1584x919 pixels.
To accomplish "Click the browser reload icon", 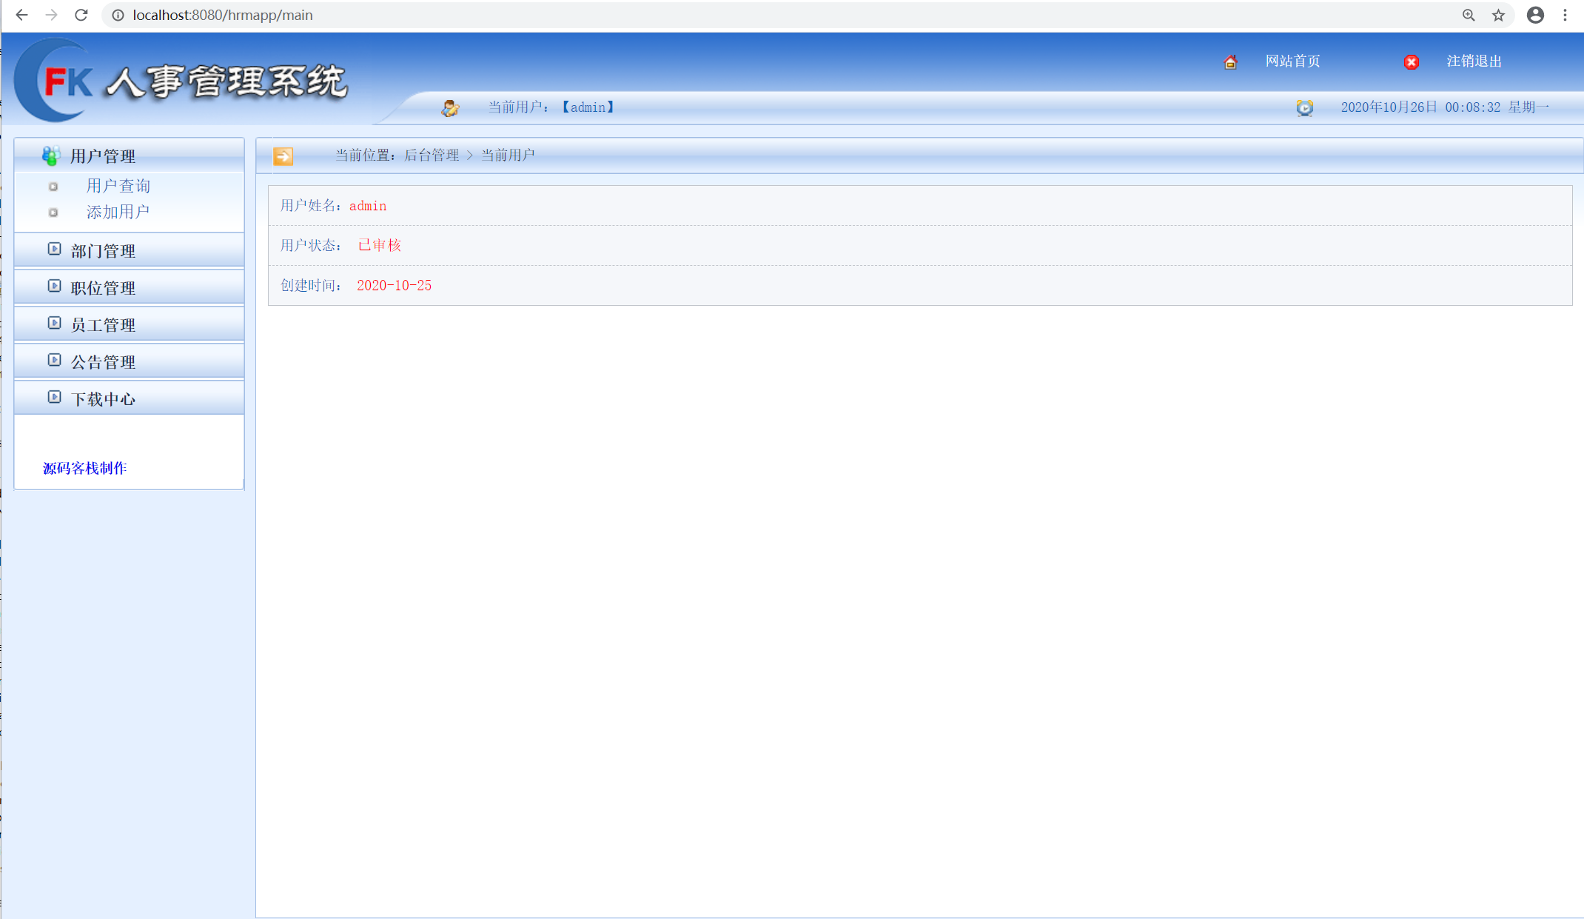I will [x=81, y=15].
